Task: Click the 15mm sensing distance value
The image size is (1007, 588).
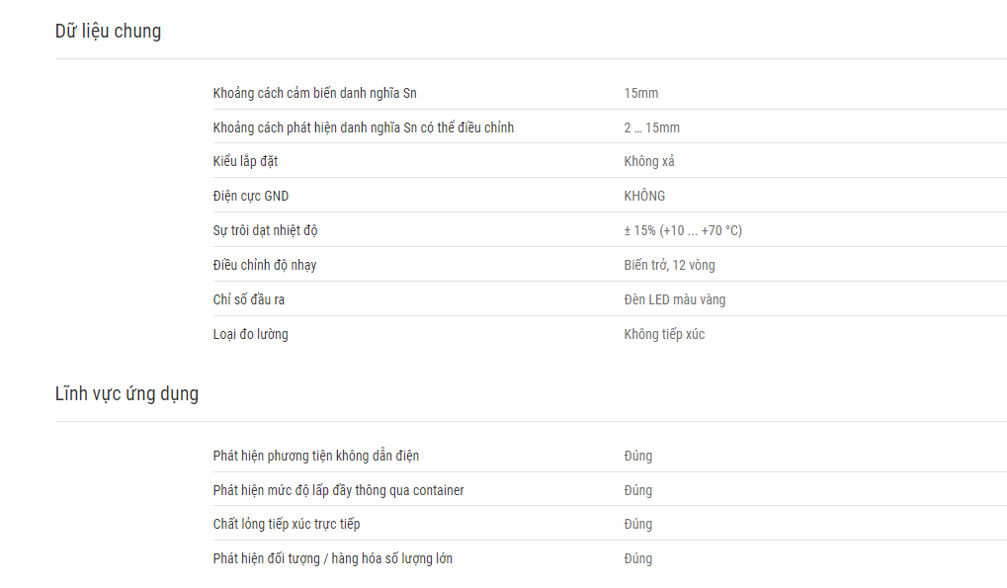Action: click(x=641, y=93)
